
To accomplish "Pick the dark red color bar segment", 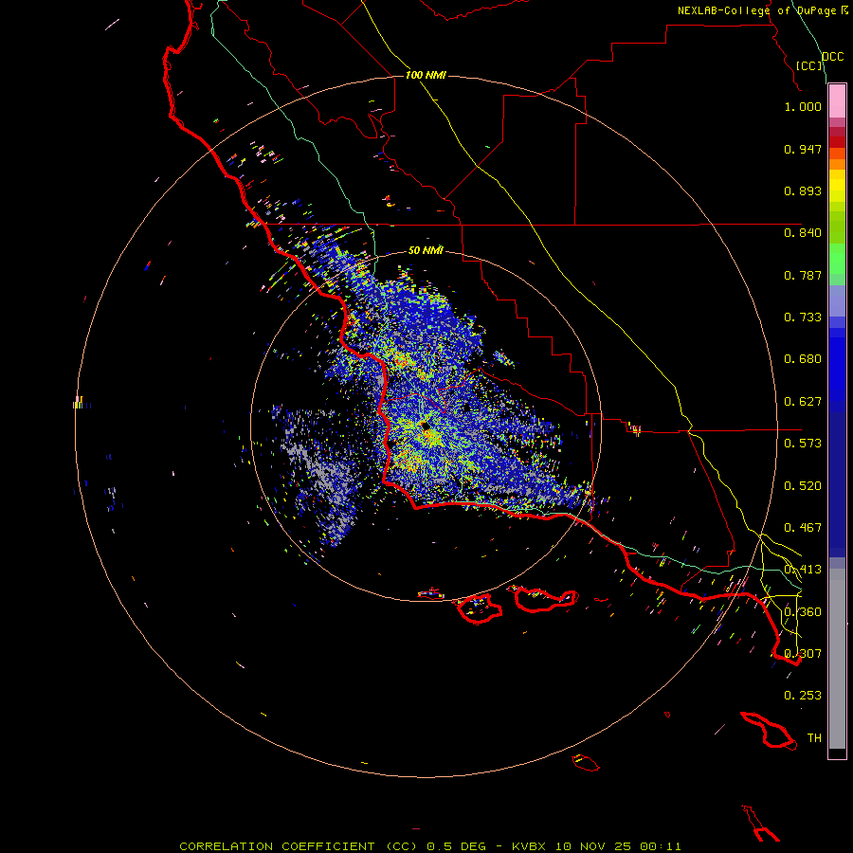I will pyautogui.click(x=837, y=142).
